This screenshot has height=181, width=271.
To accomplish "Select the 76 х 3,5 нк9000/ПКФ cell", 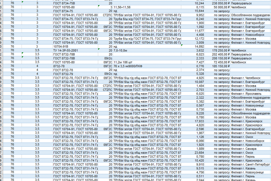I will 147,66.
